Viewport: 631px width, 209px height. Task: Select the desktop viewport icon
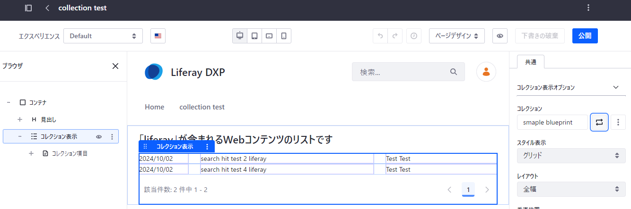click(x=240, y=36)
